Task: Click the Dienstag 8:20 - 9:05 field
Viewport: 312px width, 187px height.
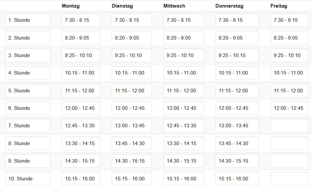Action: (132, 38)
